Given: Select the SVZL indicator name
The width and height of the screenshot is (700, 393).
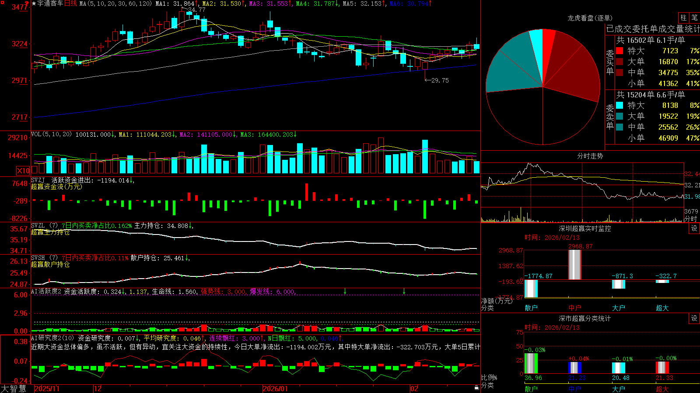Looking at the screenshot, I should point(38,225).
